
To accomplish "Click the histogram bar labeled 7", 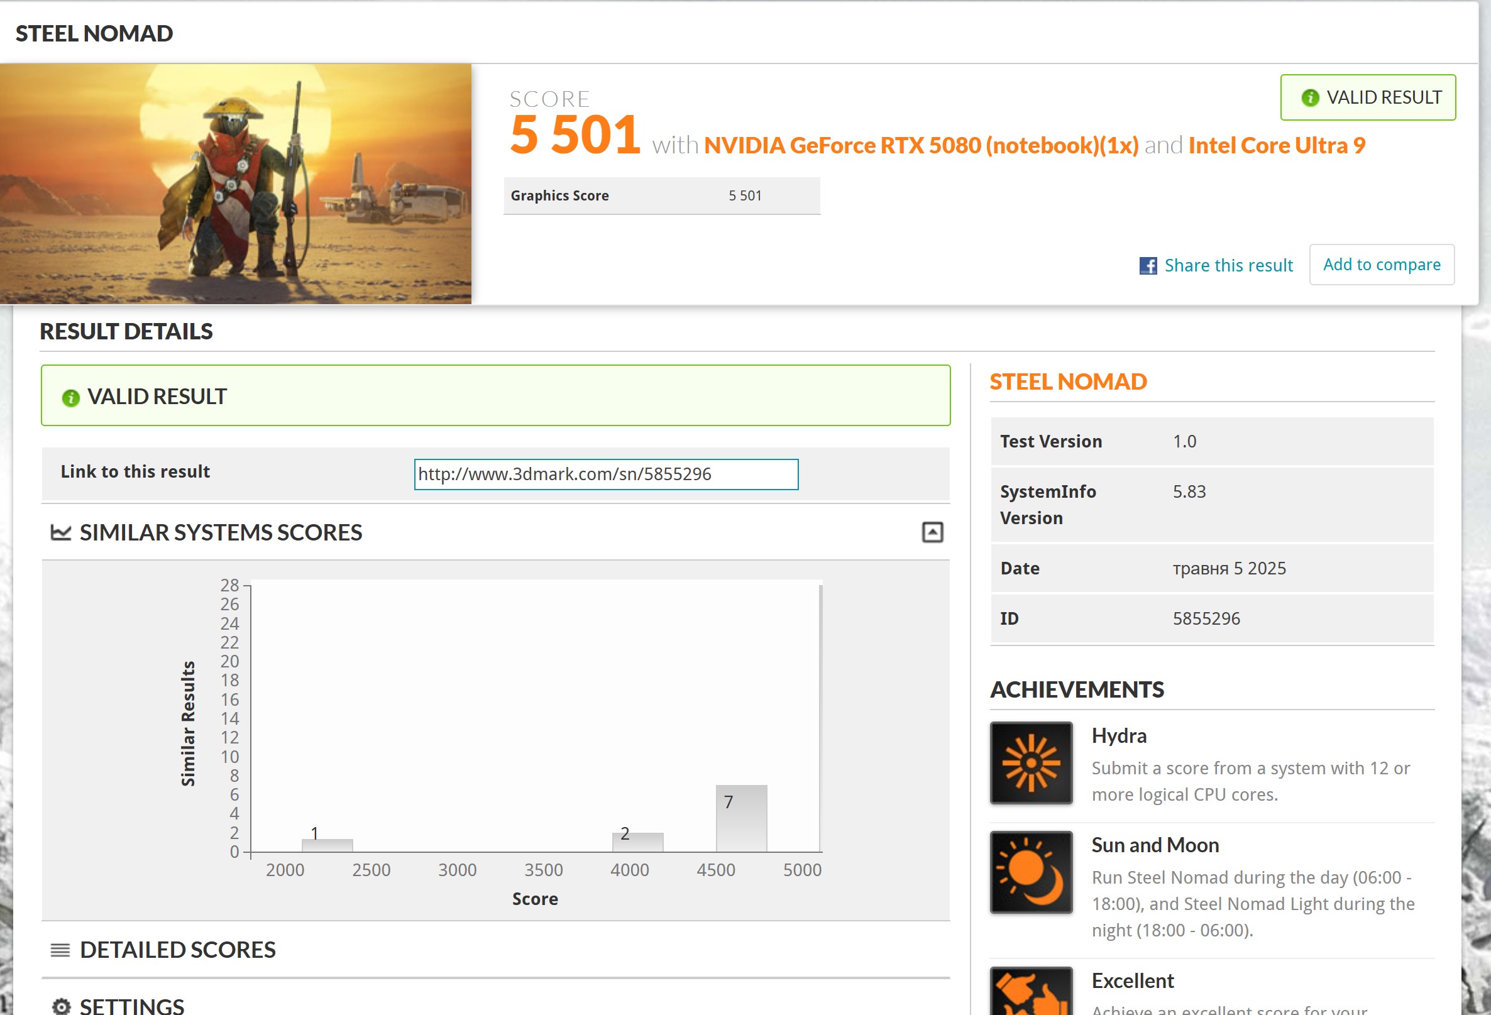I will (x=741, y=818).
